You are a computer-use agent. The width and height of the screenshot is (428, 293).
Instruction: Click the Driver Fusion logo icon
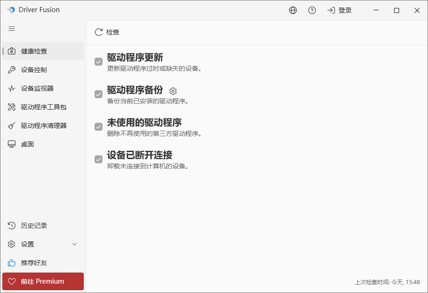coord(11,10)
